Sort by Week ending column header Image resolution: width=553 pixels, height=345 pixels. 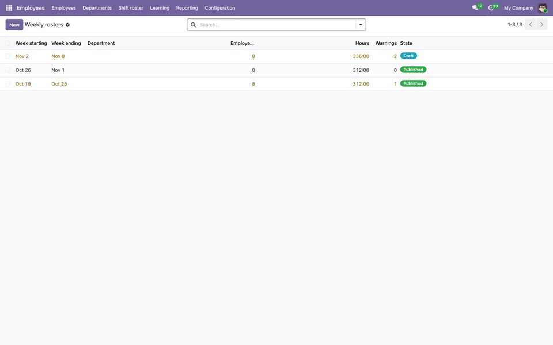[66, 43]
